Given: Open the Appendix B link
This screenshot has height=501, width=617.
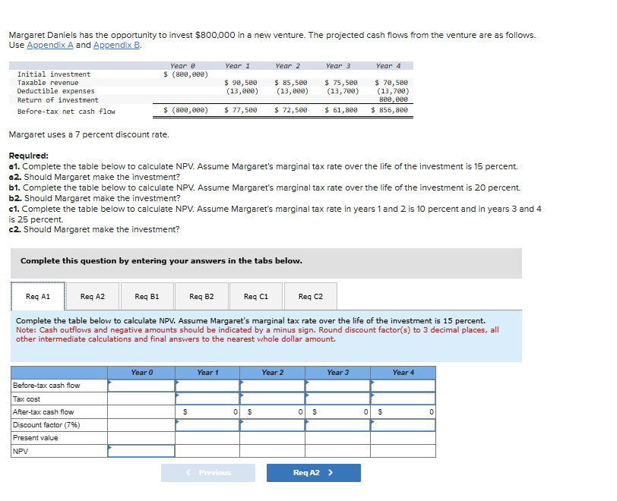Looking at the screenshot, I should click(x=116, y=46).
